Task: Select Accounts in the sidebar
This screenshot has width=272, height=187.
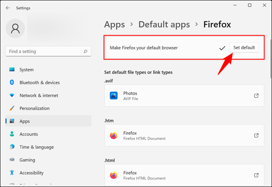Action: [28, 134]
